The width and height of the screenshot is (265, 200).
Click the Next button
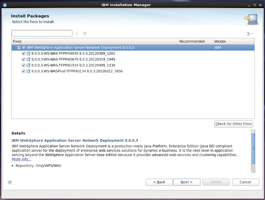pos(187,182)
